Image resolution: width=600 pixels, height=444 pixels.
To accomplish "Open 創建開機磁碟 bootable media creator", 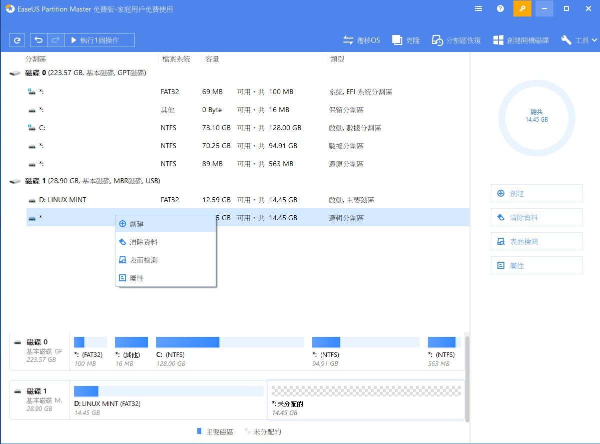I will point(520,41).
